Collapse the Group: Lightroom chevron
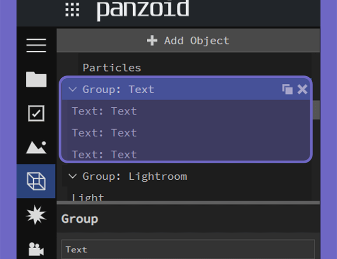The image size is (337, 259). pos(73,176)
